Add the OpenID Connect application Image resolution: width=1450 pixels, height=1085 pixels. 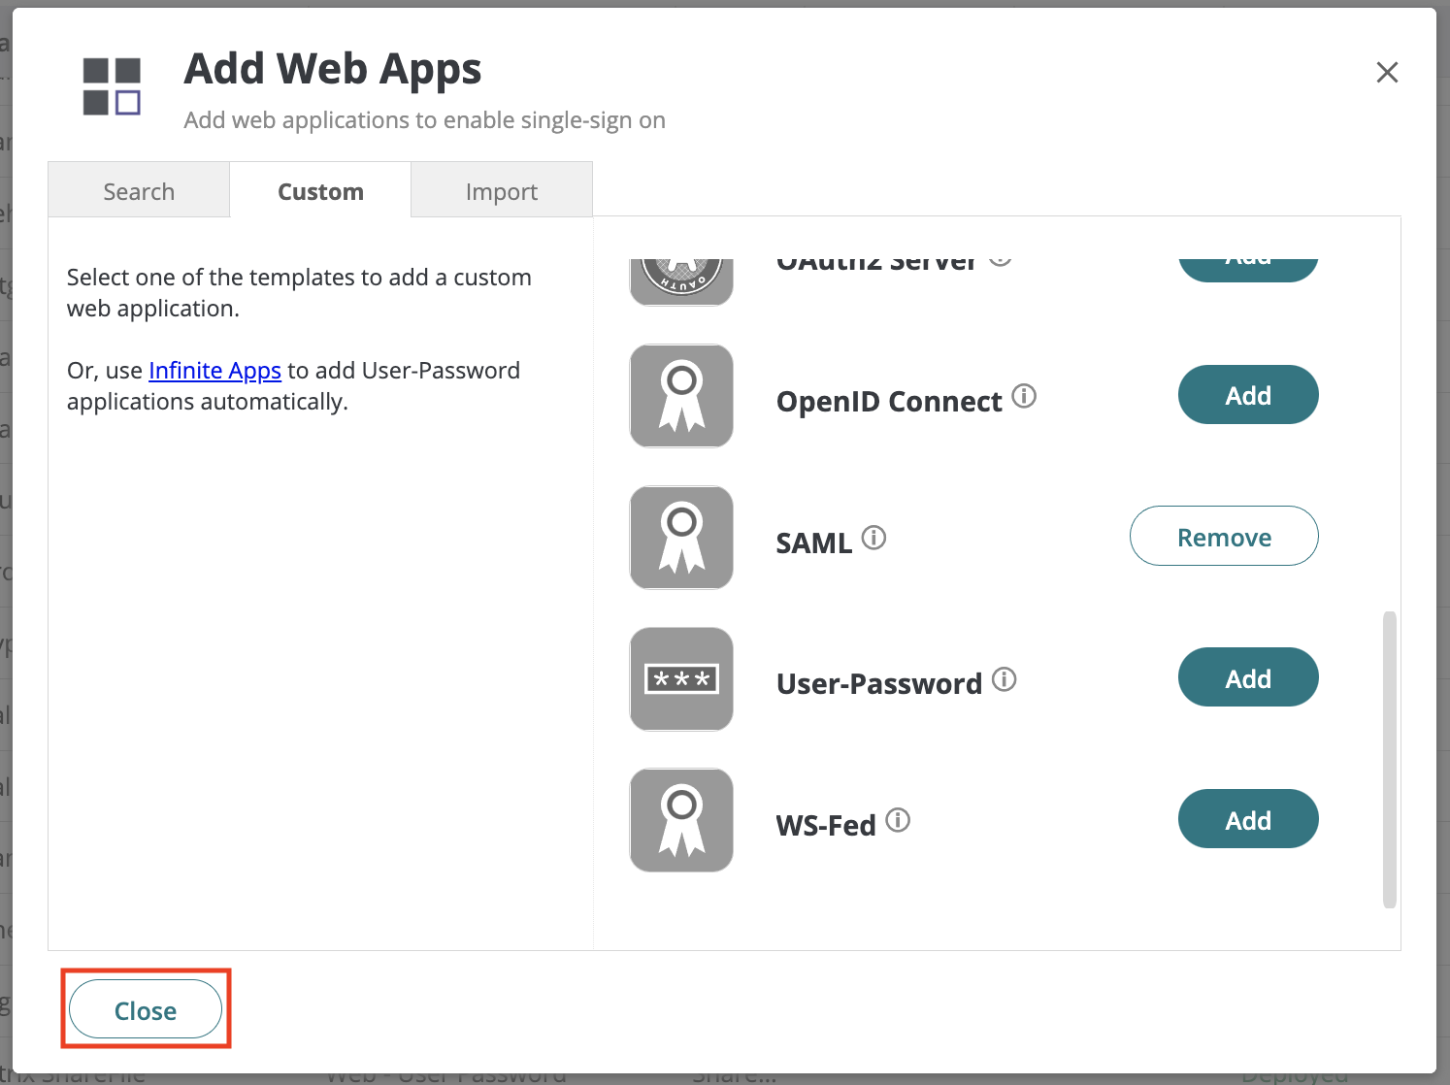pyautogui.click(x=1248, y=395)
